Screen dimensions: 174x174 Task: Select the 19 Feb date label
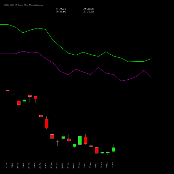point(12,166)
